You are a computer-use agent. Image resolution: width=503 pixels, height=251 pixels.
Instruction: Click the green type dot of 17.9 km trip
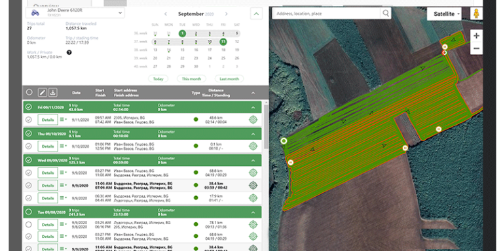point(196,198)
